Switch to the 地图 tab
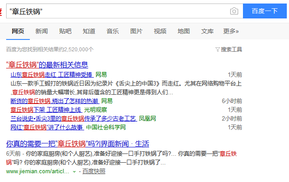Viewport: 289px width, 182px height. click(184, 31)
